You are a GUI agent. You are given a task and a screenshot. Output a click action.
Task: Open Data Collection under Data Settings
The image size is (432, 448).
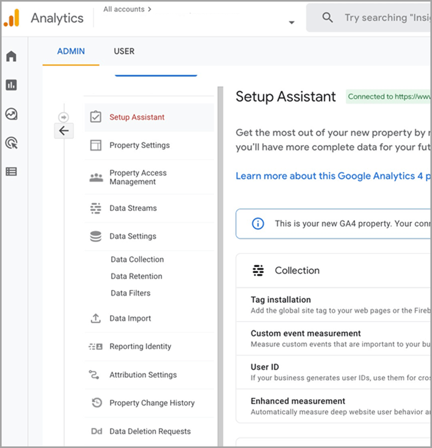(137, 259)
